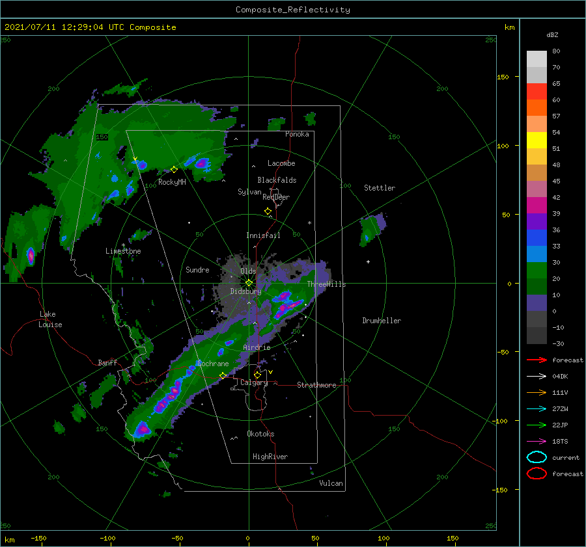Click the yellow diamond marker under Cochrane

pyautogui.click(x=223, y=375)
